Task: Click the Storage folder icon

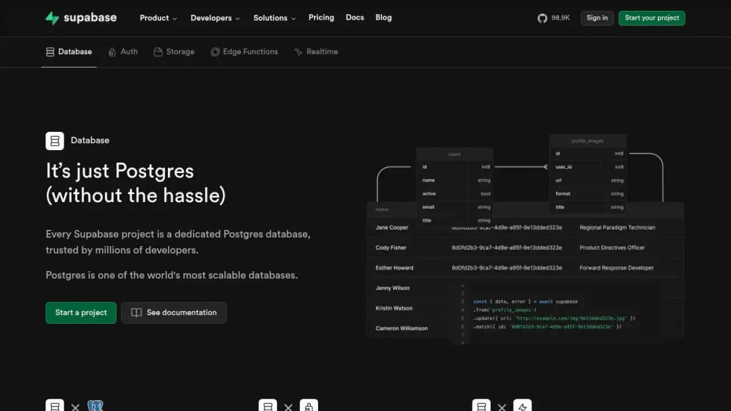Action: click(158, 51)
